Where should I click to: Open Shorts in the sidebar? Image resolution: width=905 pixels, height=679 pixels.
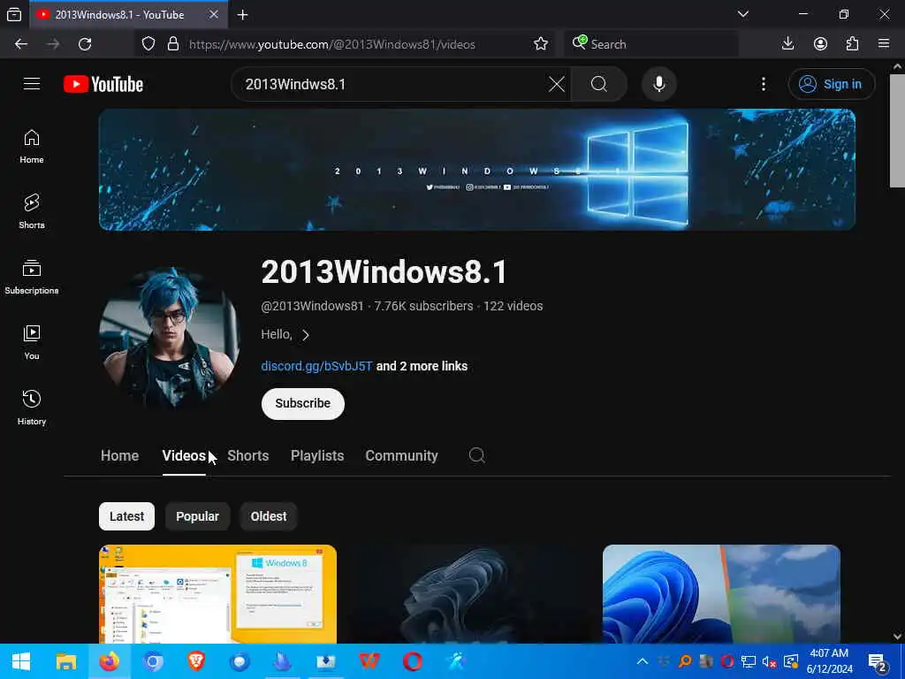point(32,212)
